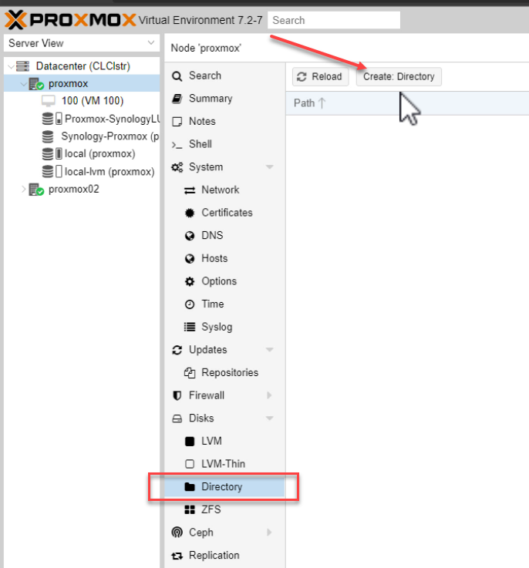The width and height of the screenshot is (529, 568).
Task: Click the Updates refresh icon
Action: click(177, 350)
